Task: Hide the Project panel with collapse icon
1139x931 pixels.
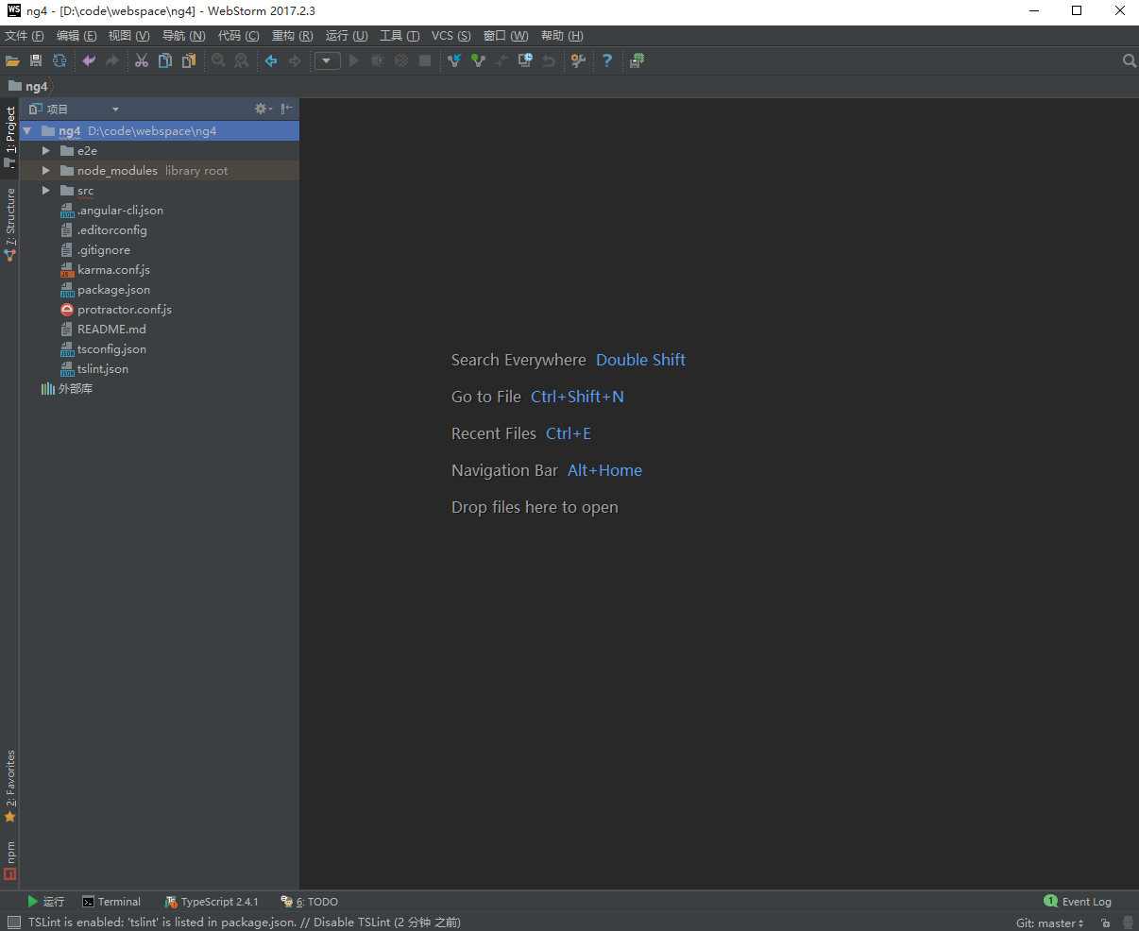Action: click(286, 109)
